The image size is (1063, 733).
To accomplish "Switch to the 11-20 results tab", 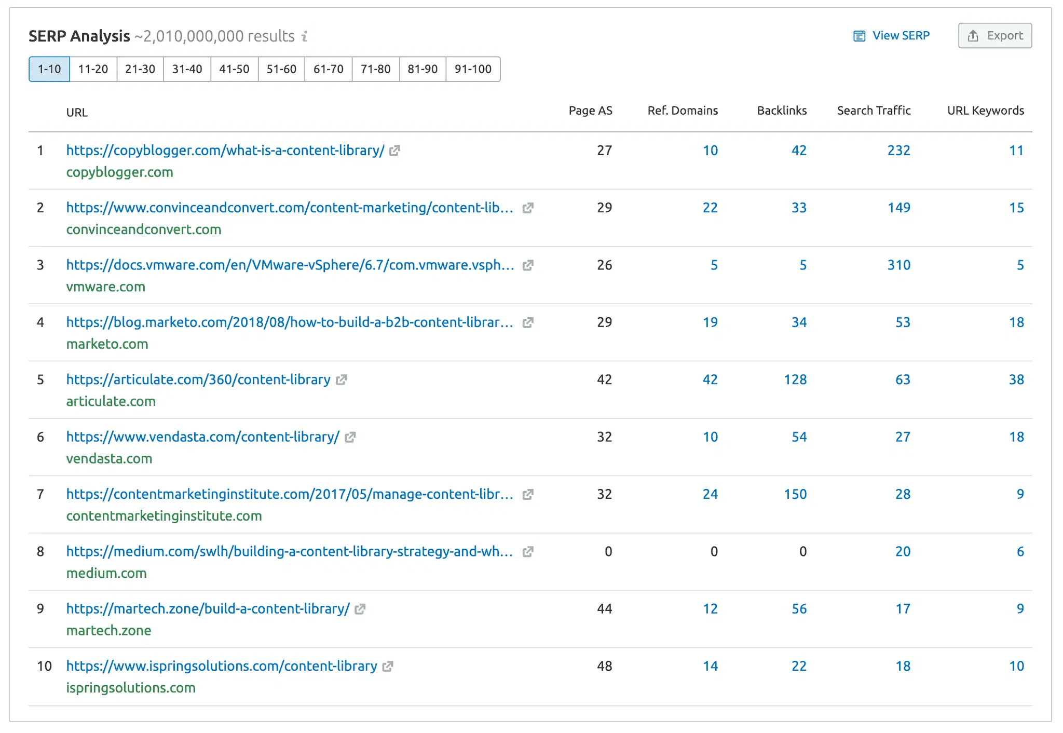I will pyautogui.click(x=93, y=69).
